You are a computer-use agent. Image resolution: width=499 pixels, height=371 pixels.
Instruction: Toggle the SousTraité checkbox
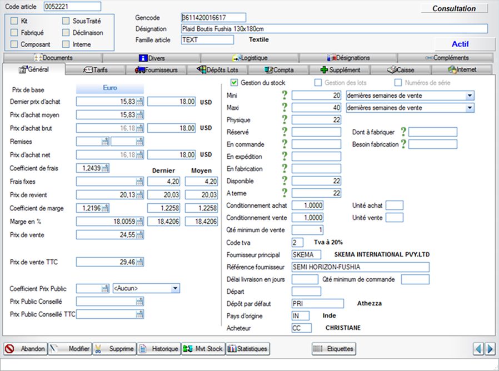(66, 21)
